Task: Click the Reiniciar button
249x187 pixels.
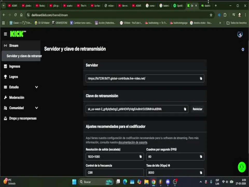Action: tap(197, 109)
